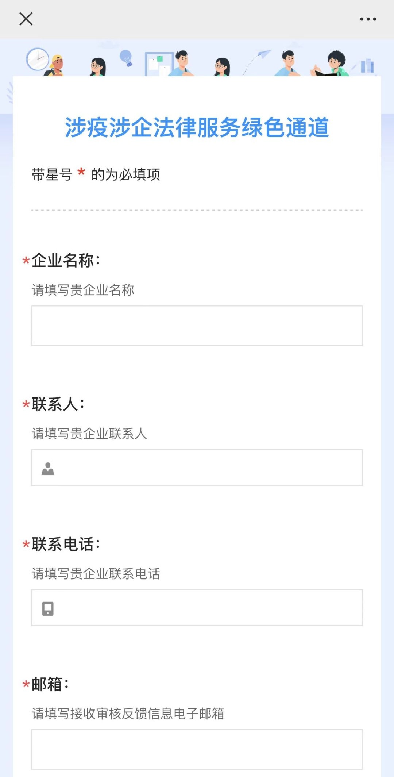Click the bar chart illustration in the banner
This screenshot has width=394, height=777.
point(367,66)
